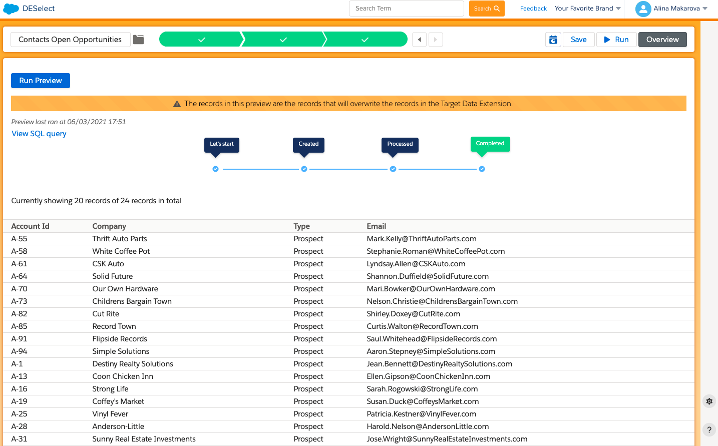Click the first completed step in progress bar
This screenshot has width=718, height=446.
[x=201, y=40]
